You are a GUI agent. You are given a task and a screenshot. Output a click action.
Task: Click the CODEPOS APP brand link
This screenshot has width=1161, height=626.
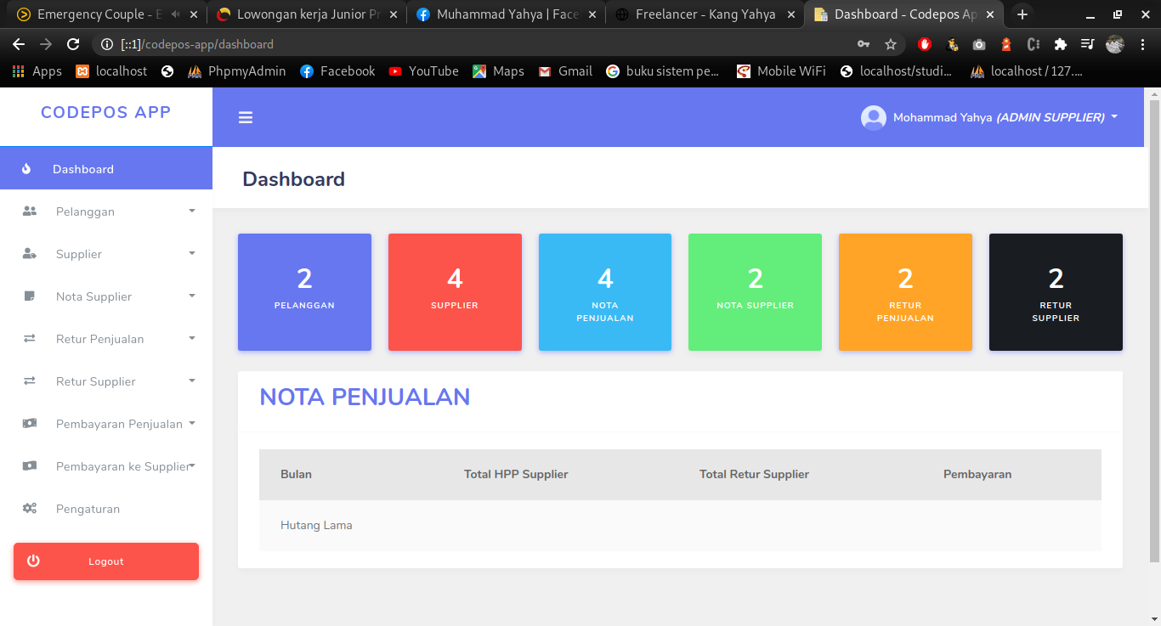(106, 112)
